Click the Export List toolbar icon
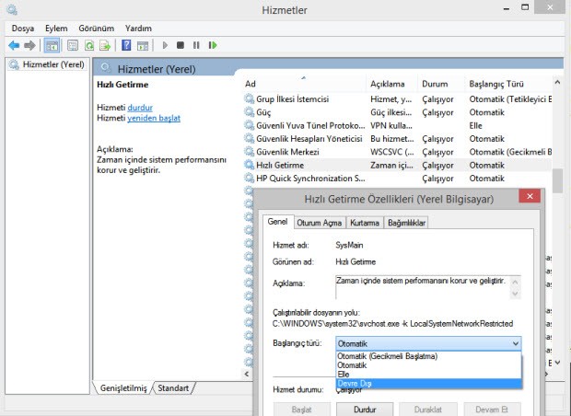This screenshot has width=571, height=416. (x=105, y=45)
